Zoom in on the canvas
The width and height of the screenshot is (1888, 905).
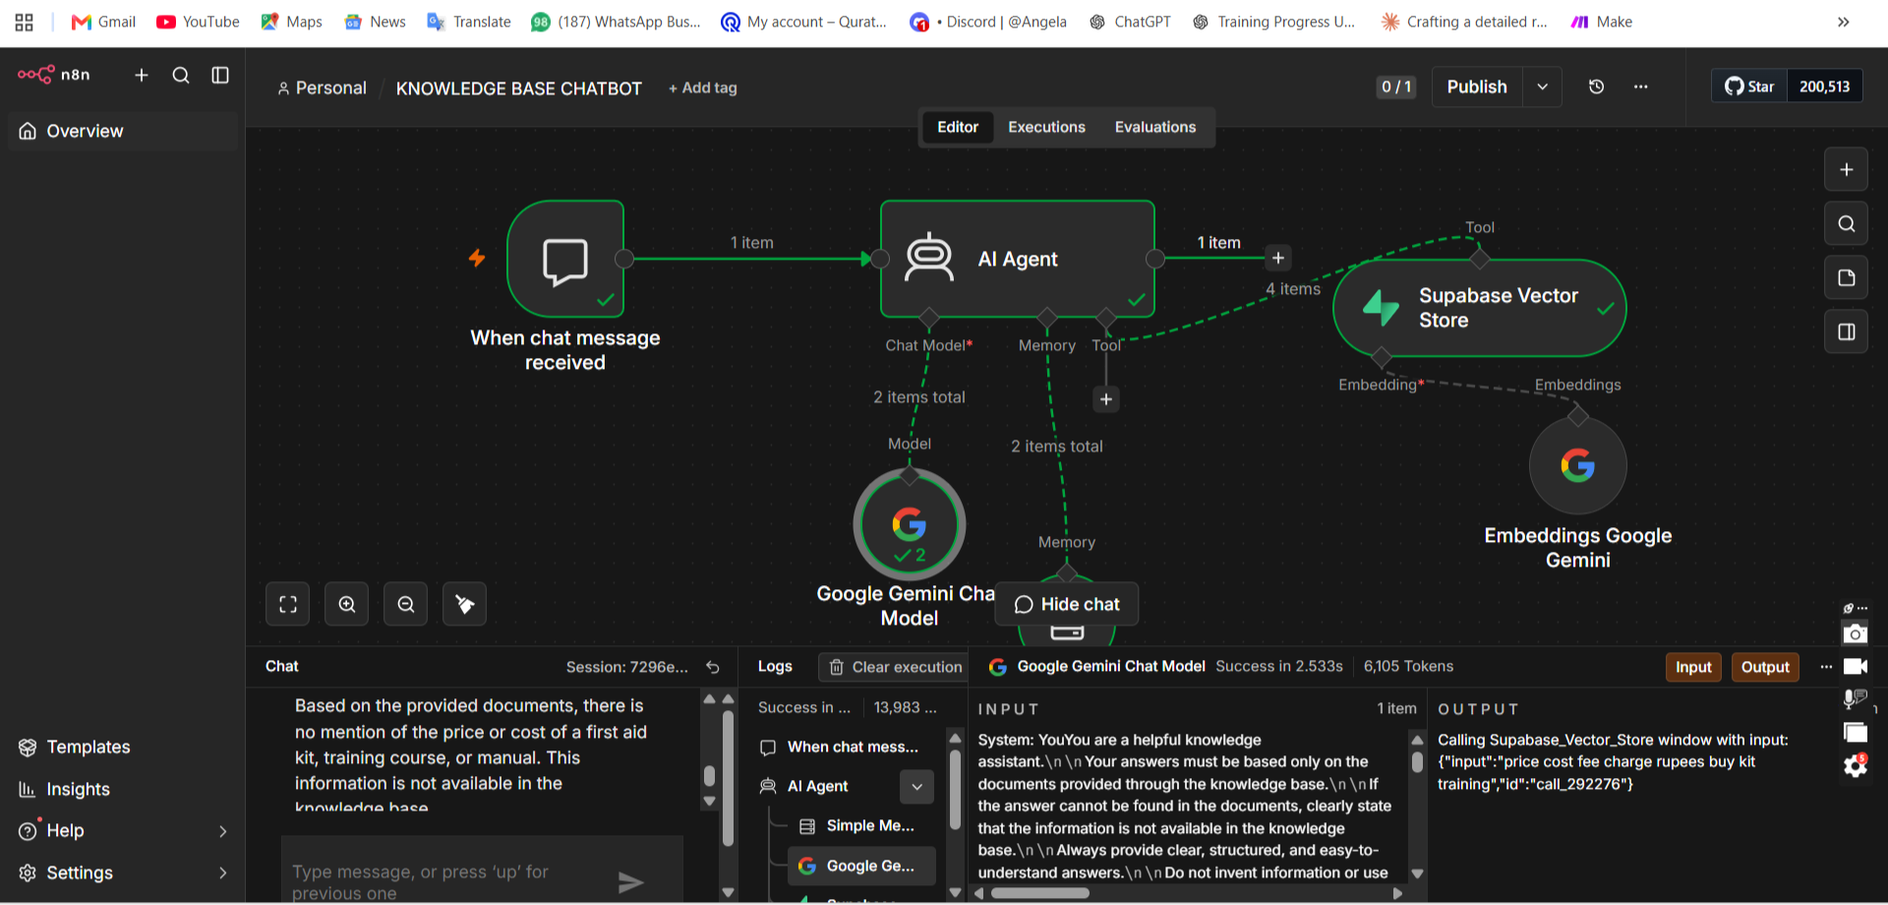tap(346, 604)
